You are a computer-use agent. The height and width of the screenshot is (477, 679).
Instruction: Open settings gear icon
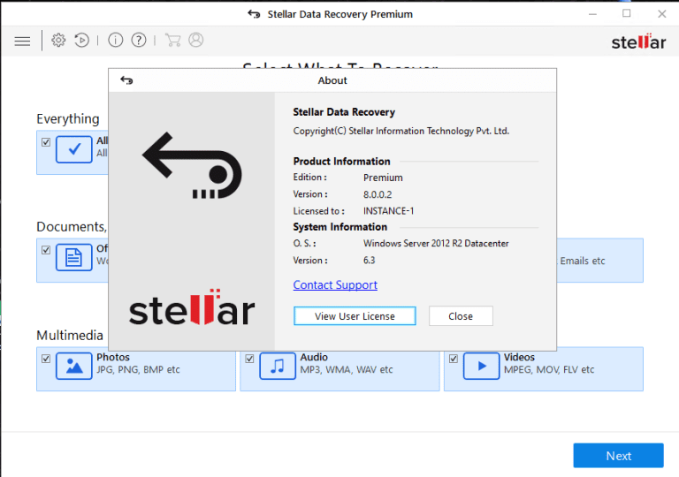[58, 41]
